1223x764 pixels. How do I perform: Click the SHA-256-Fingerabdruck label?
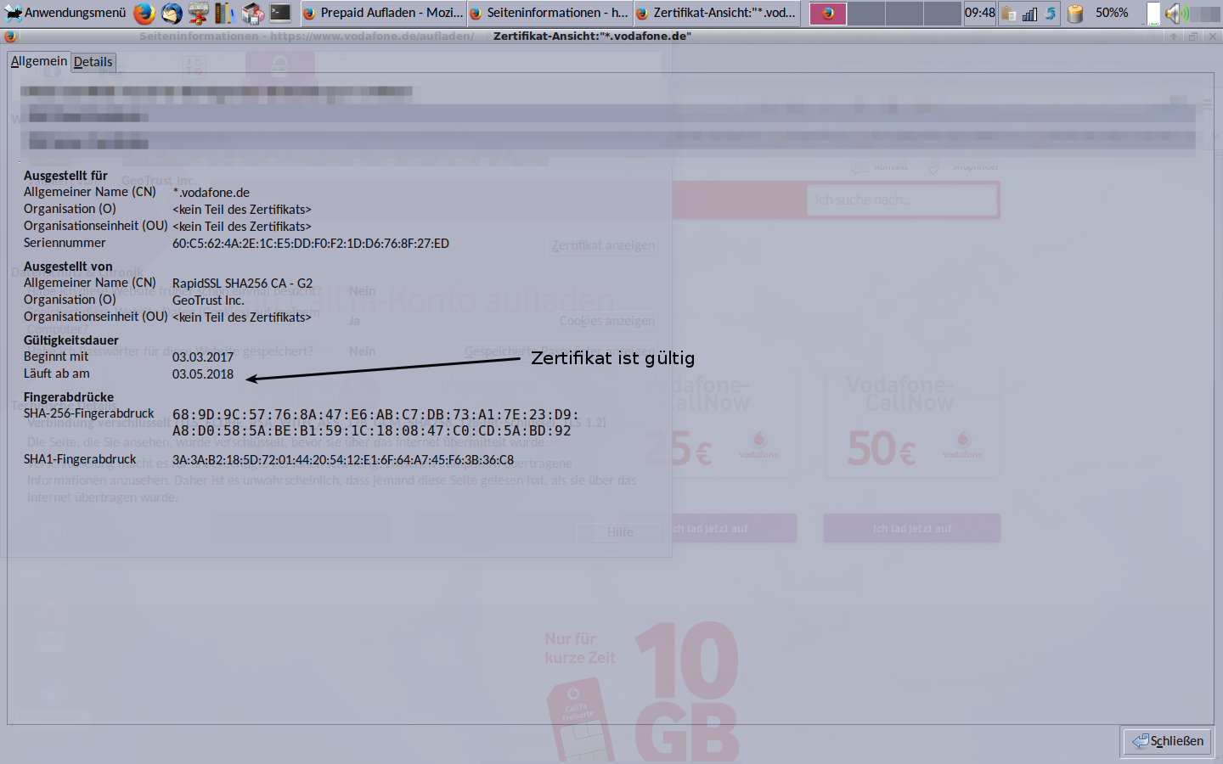[x=89, y=413]
